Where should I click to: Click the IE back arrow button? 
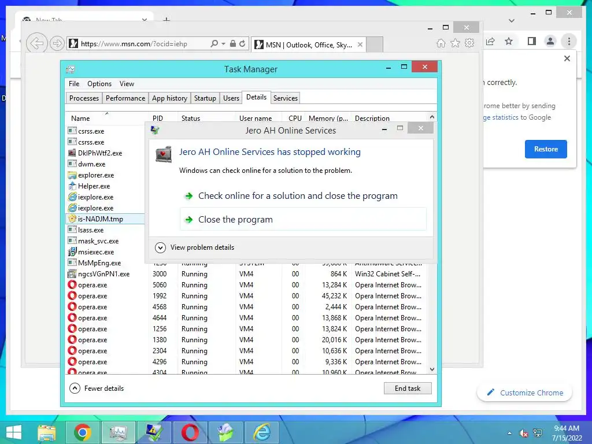click(x=36, y=43)
